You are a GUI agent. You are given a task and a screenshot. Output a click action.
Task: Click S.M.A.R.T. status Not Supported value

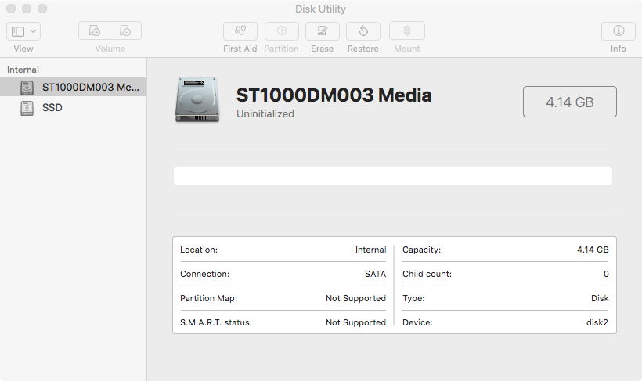(x=355, y=322)
